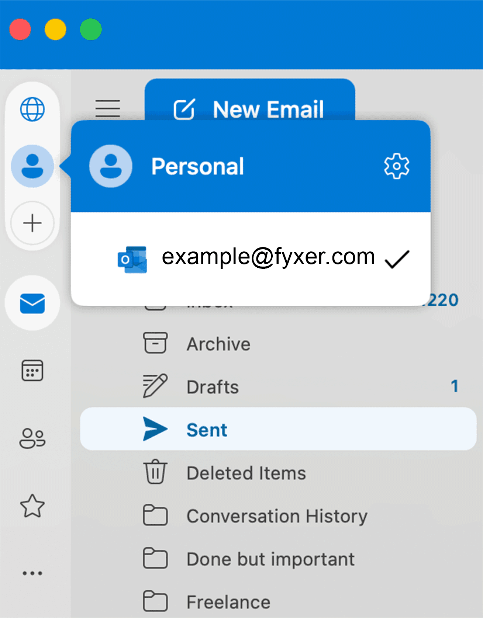Click the Done but important folder icon
This screenshot has height=618, width=483.
(155, 558)
